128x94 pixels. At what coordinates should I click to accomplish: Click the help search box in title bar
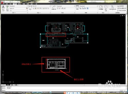coord(95,2)
